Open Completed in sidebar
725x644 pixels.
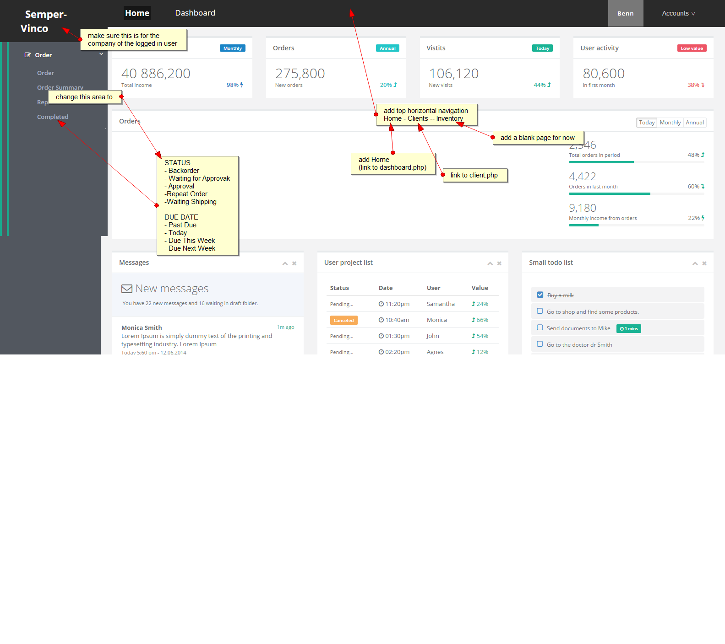coord(53,117)
